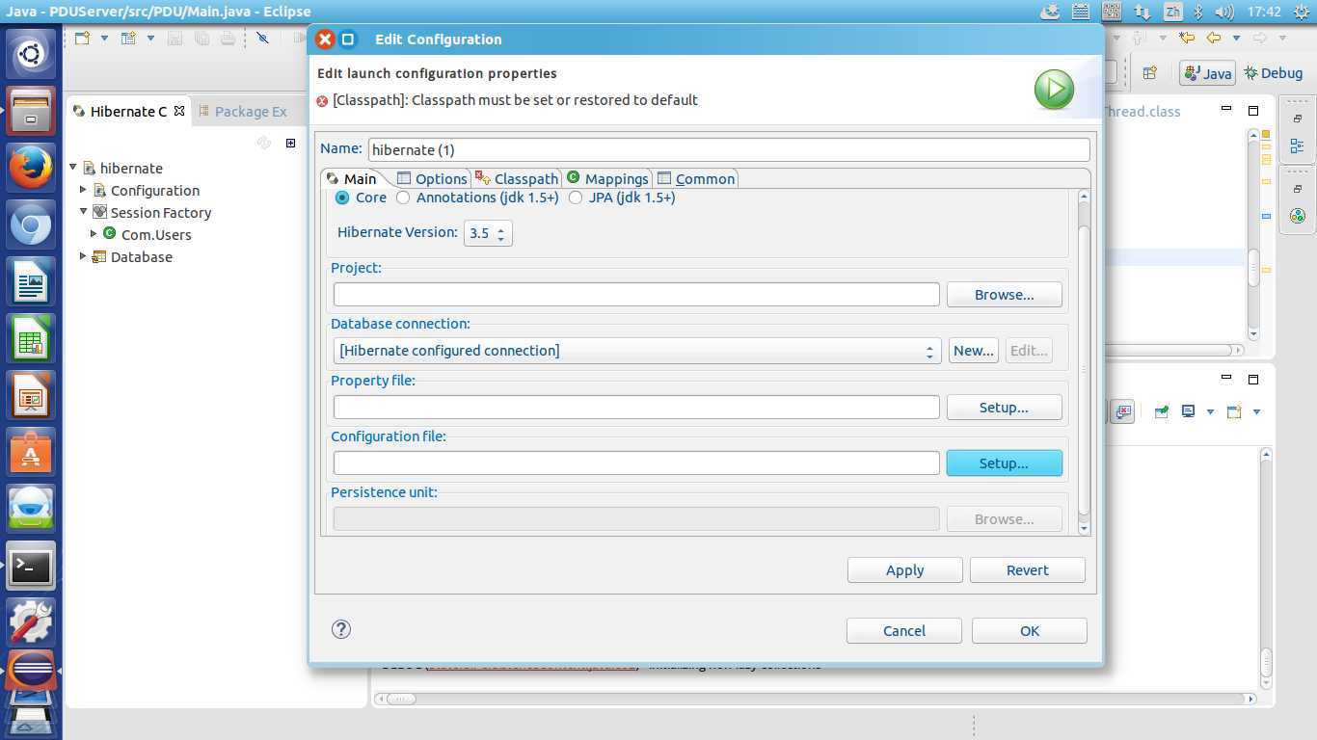This screenshot has height=740, width=1317.
Task: Minimize the Console panel
Action: point(1226,377)
